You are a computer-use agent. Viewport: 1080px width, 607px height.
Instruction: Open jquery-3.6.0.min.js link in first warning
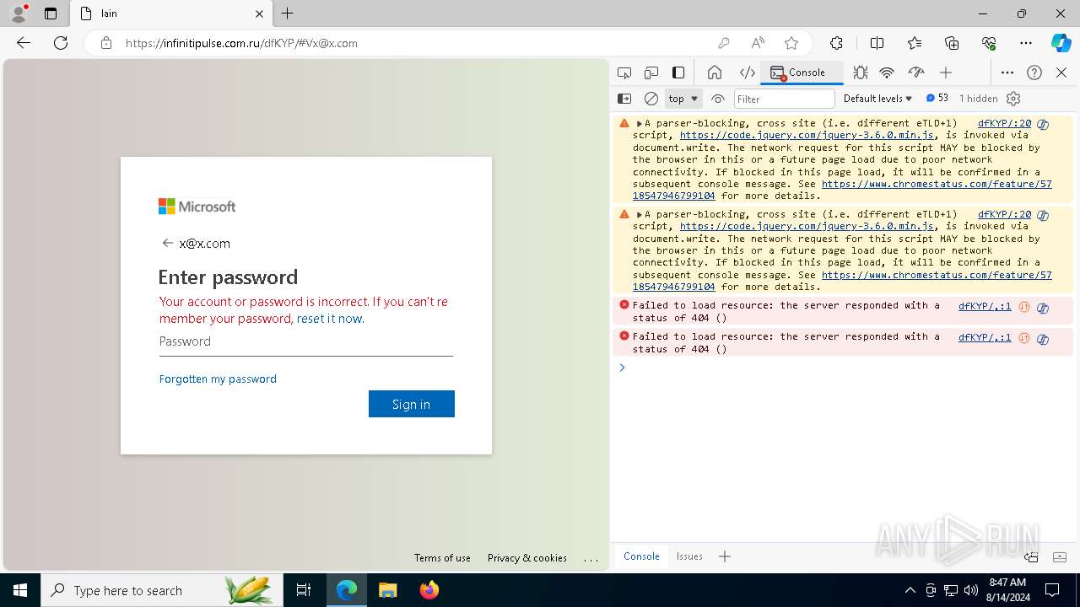[807, 135]
